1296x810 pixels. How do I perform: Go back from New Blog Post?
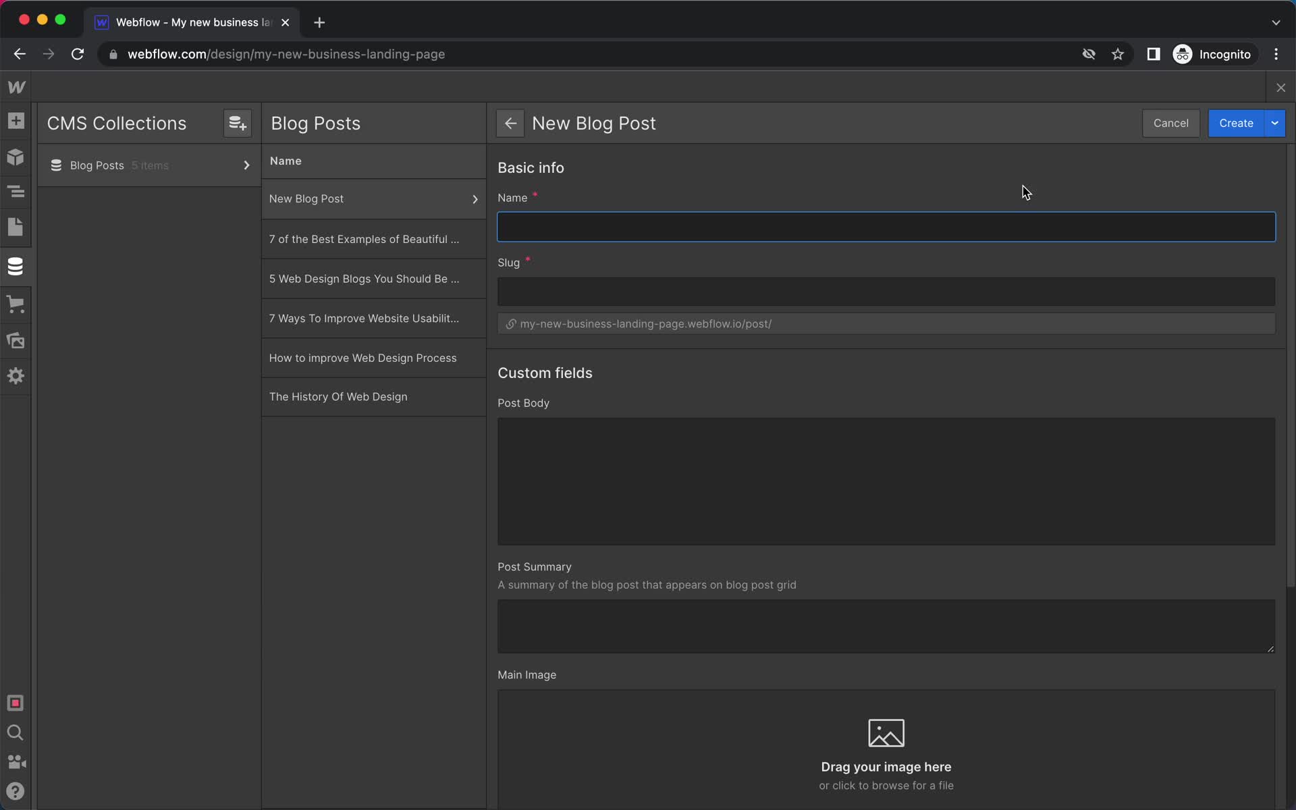510,124
